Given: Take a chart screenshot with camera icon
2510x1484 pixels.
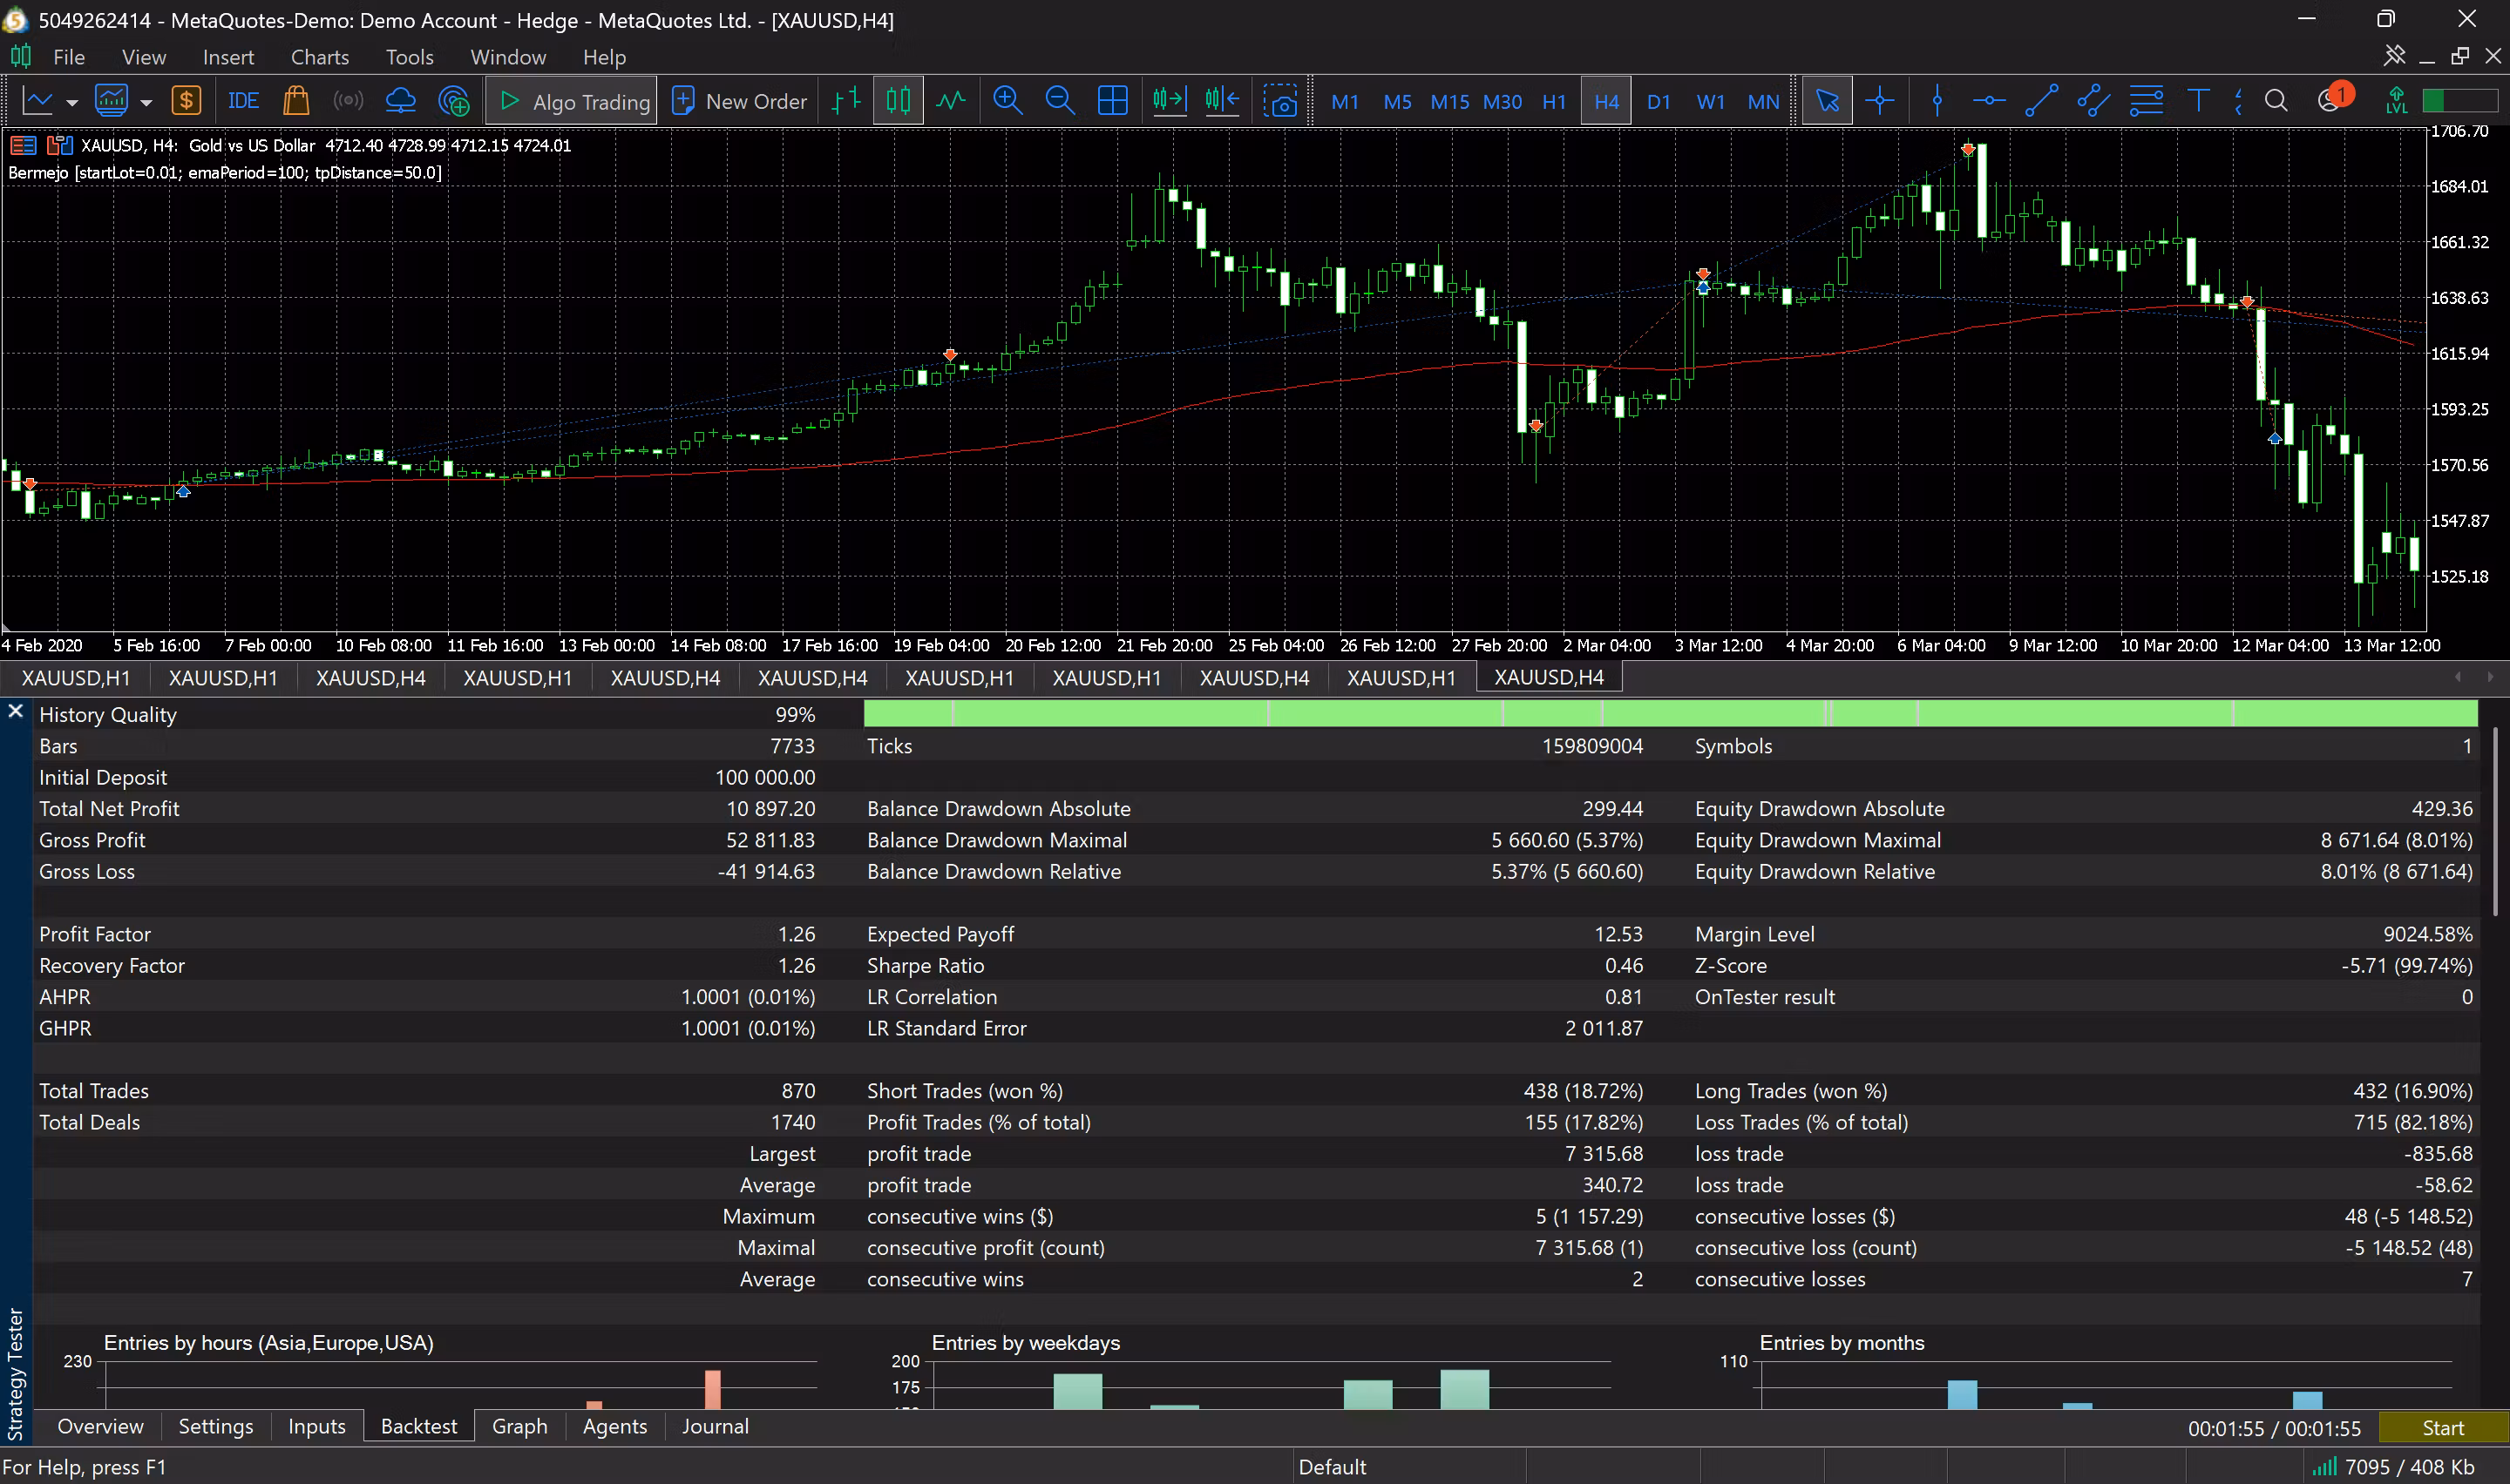Looking at the screenshot, I should pos(1279,101).
